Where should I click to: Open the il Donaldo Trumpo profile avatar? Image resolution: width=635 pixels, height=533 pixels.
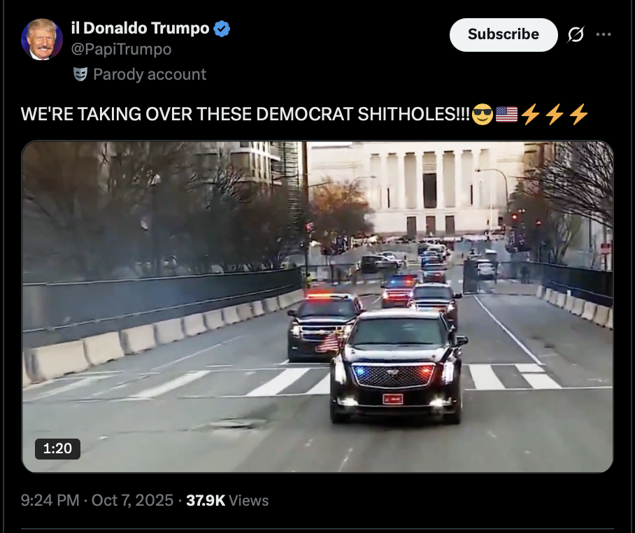click(42, 39)
